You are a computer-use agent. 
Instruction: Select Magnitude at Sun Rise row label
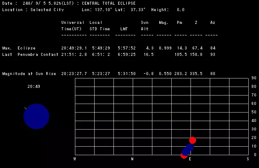(x=29, y=73)
